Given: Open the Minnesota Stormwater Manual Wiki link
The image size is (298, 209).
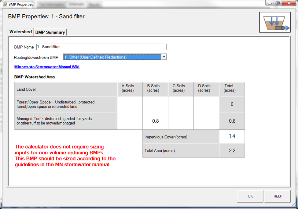Looking at the screenshot, I should (x=47, y=67).
